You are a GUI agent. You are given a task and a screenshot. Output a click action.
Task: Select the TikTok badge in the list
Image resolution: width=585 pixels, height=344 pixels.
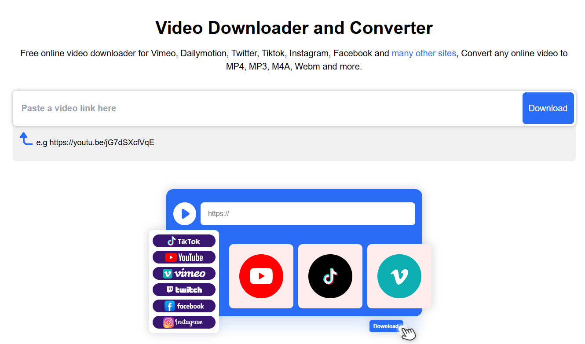point(184,241)
